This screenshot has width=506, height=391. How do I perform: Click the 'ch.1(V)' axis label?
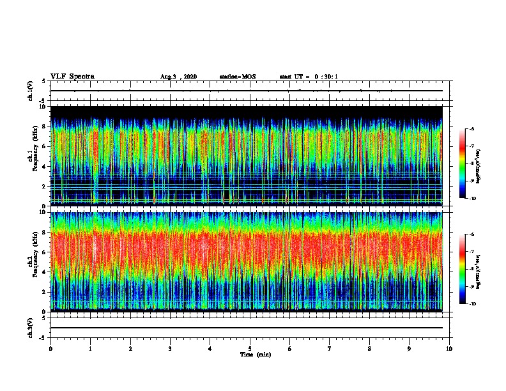tap(31, 91)
